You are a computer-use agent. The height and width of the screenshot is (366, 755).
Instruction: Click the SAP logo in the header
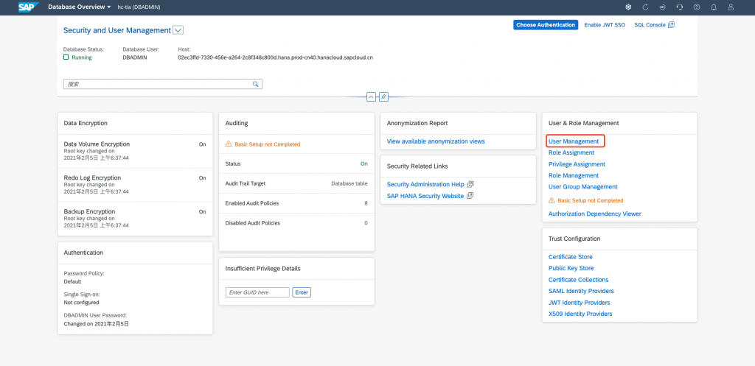coord(29,7)
